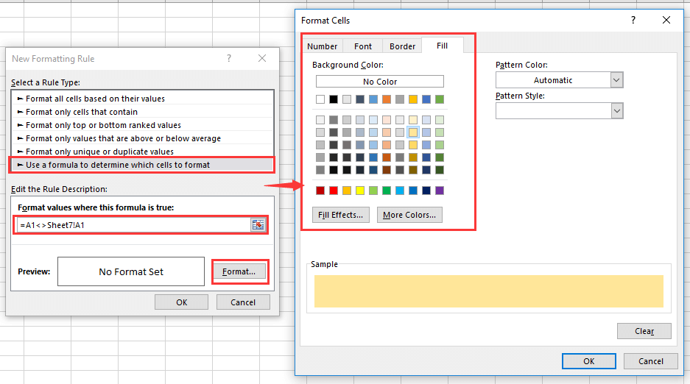
Task: Select the yellow standard color swatch
Action: pos(360,191)
